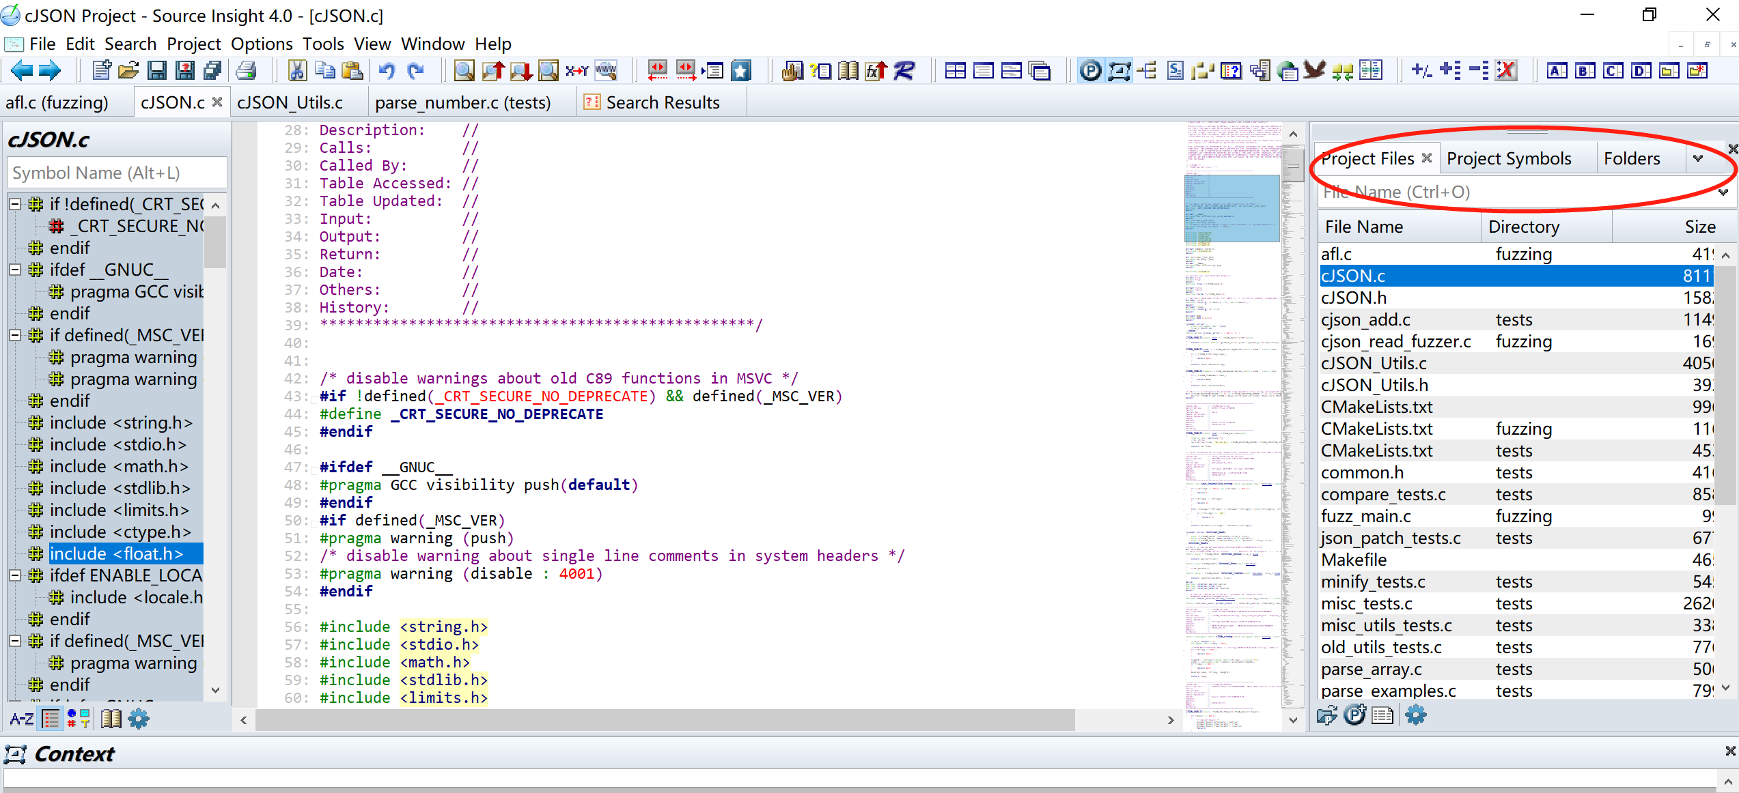
Task: Collapse the ifdef __GNUC__ tree node
Action: pos(14,270)
